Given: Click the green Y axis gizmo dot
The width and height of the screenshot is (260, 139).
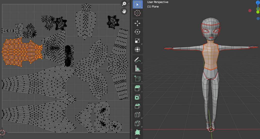Looking at the screenshot, I should (x=258, y=12).
